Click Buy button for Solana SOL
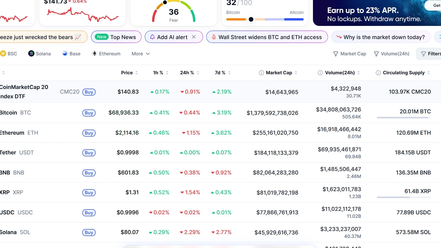 point(89,232)
